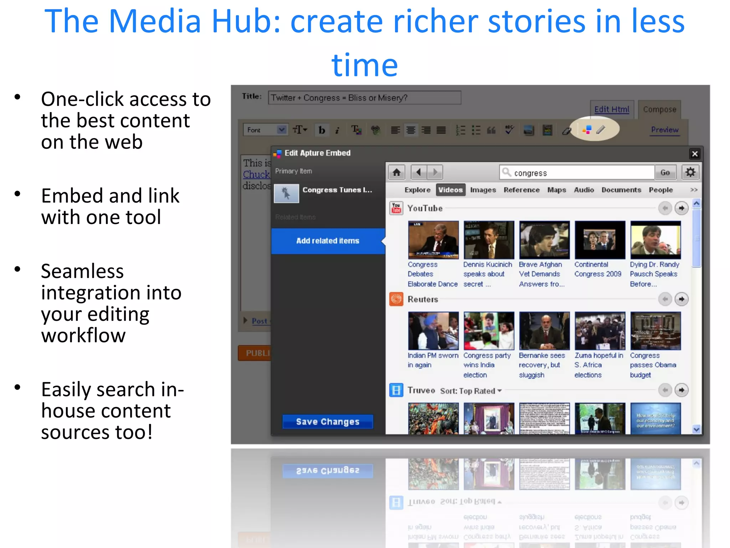Click the eraser remove formatting icon

tap(566, 131)
